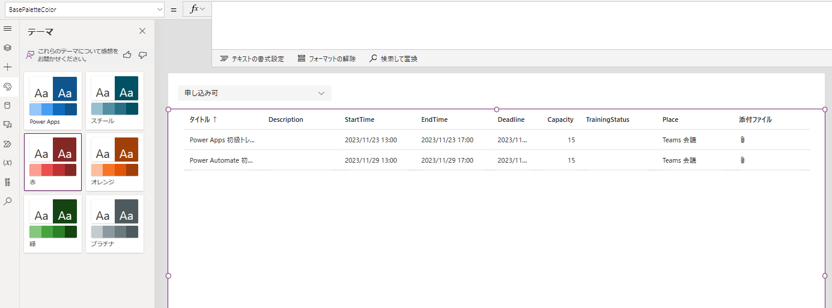
Task: Click the Search magnifier in the left rail
Action: (x=7, y=201)
